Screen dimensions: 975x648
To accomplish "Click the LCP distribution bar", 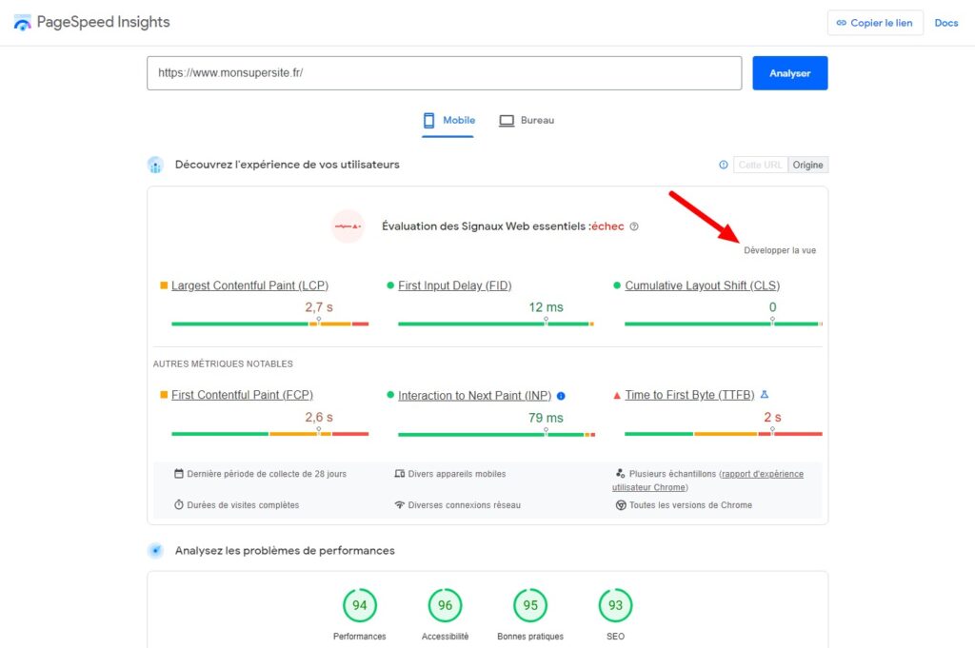I will [269, 324].
